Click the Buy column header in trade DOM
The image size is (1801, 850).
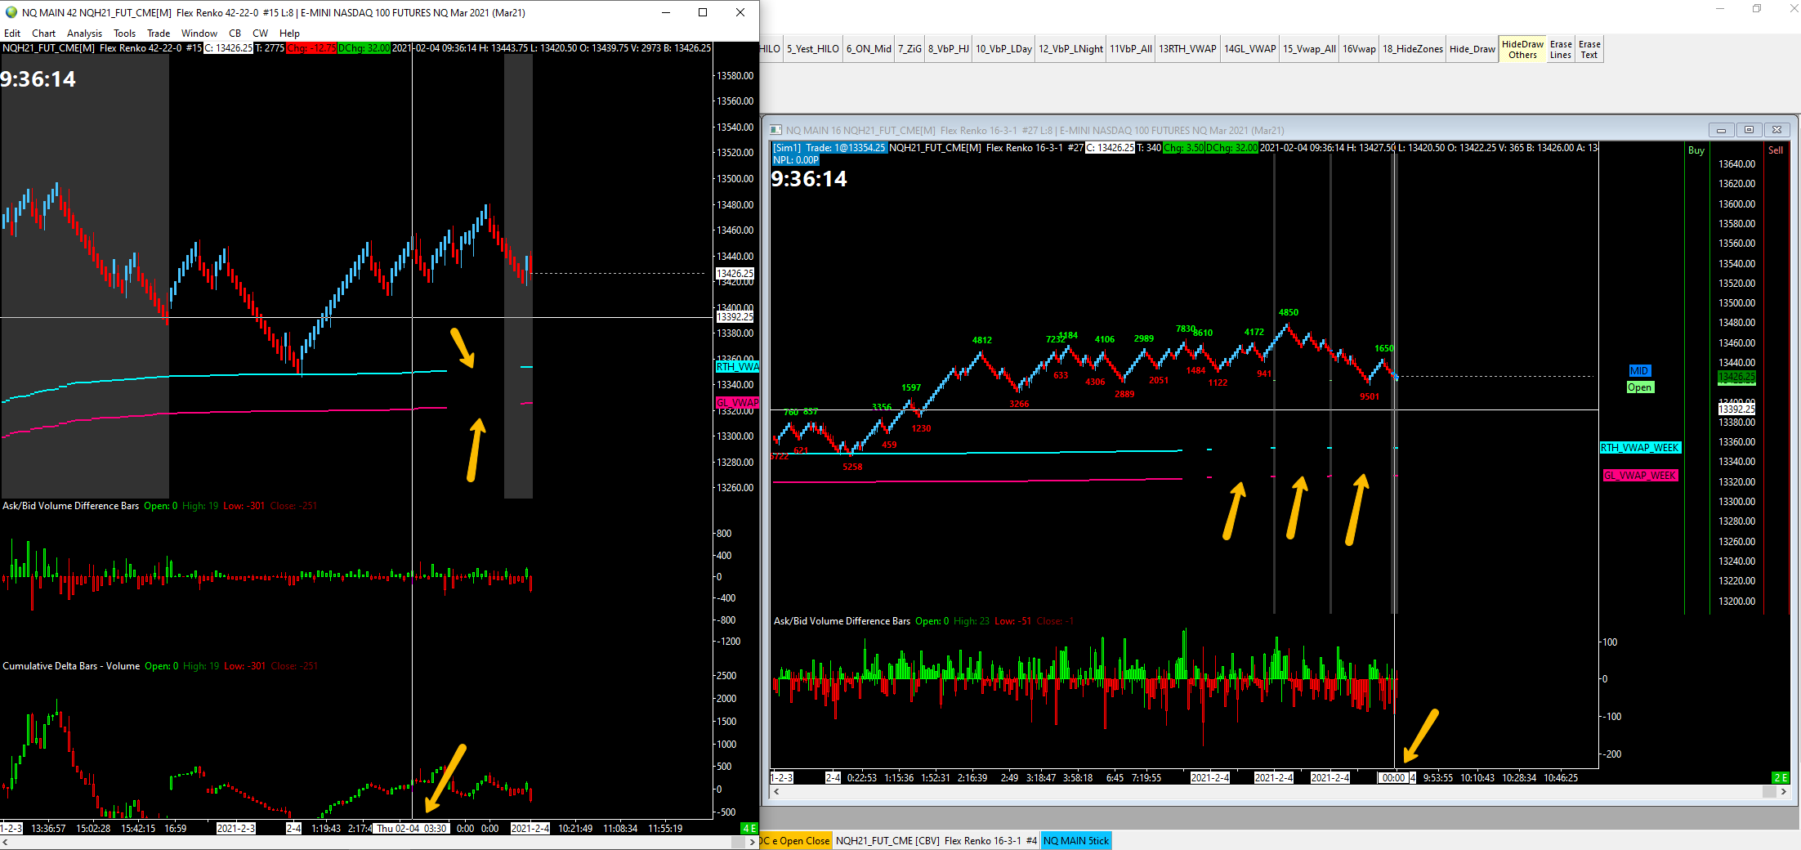tap(1696, 150)
